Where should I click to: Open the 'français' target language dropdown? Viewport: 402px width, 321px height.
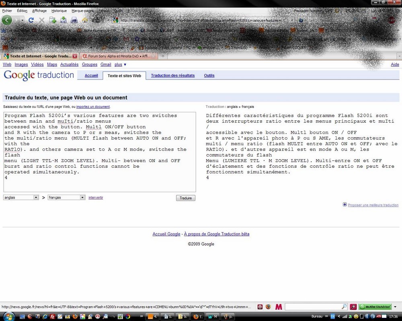[66, 197]
